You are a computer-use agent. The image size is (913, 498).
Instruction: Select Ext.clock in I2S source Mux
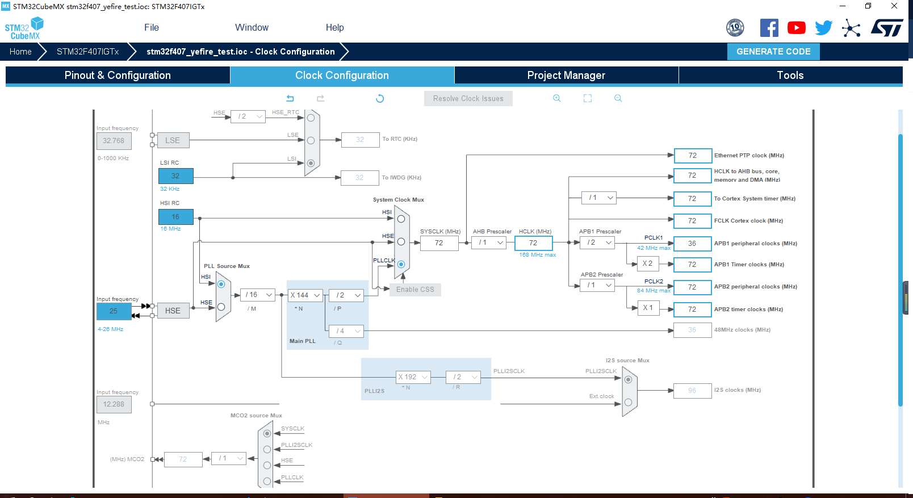point(628,402)
